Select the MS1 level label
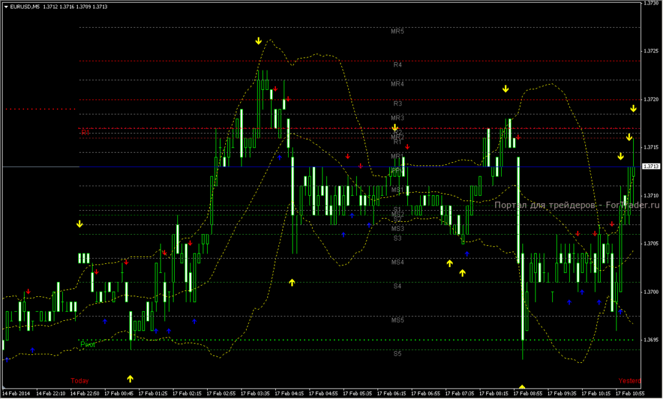Image resolution: width=663 pixels, height=399 pixels. [397, 190]
